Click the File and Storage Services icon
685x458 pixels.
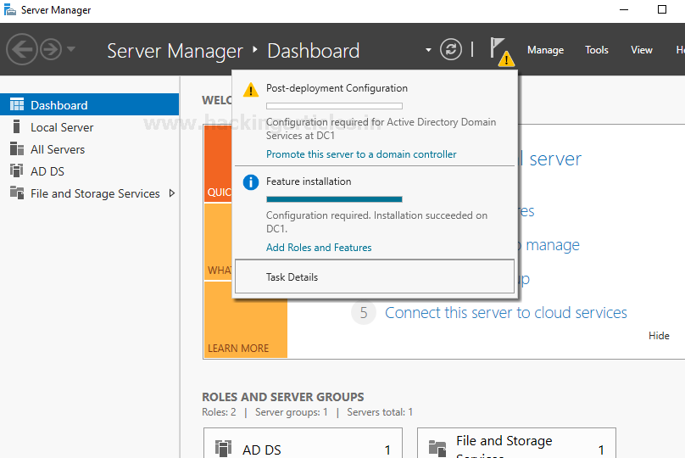coord(16,193)
